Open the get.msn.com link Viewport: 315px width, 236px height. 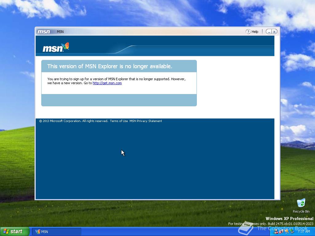point(107,83)
